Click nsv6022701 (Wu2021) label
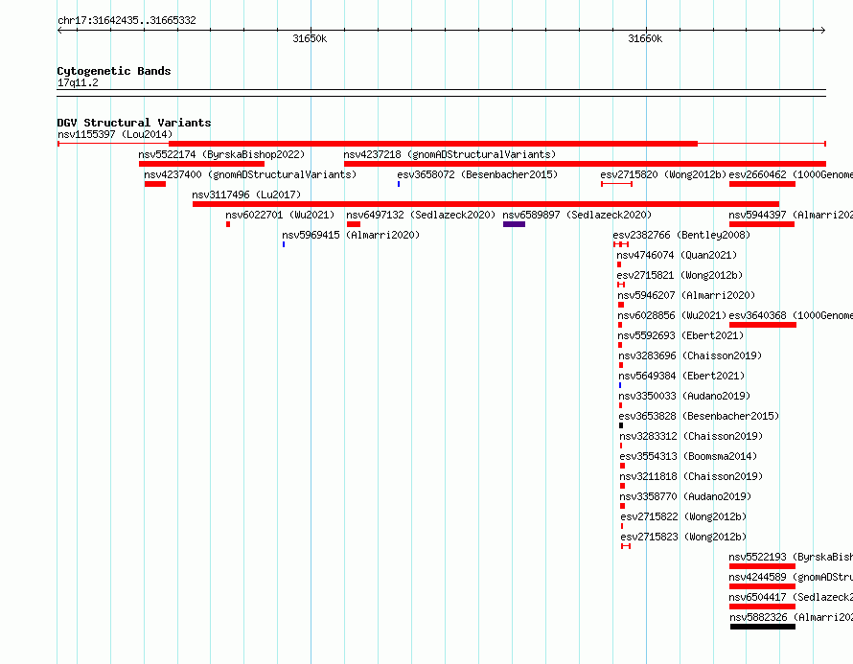Image resolution: width=853 pixels, height=664 pixels. [280, 215]
